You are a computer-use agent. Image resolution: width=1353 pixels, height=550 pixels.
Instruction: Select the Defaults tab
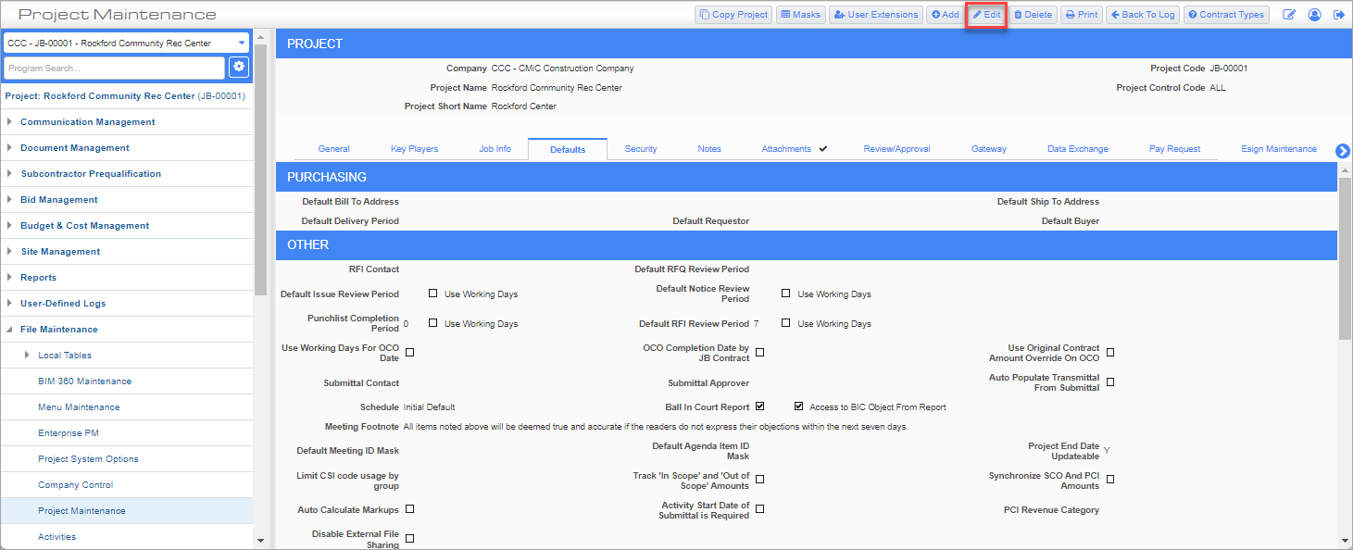click(x=568, y=149)
